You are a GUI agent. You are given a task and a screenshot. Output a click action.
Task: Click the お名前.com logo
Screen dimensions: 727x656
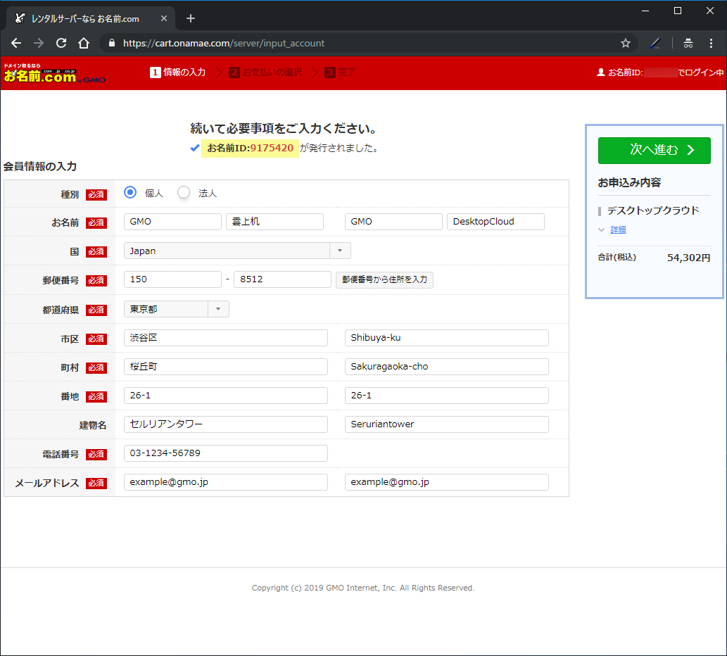55,73
